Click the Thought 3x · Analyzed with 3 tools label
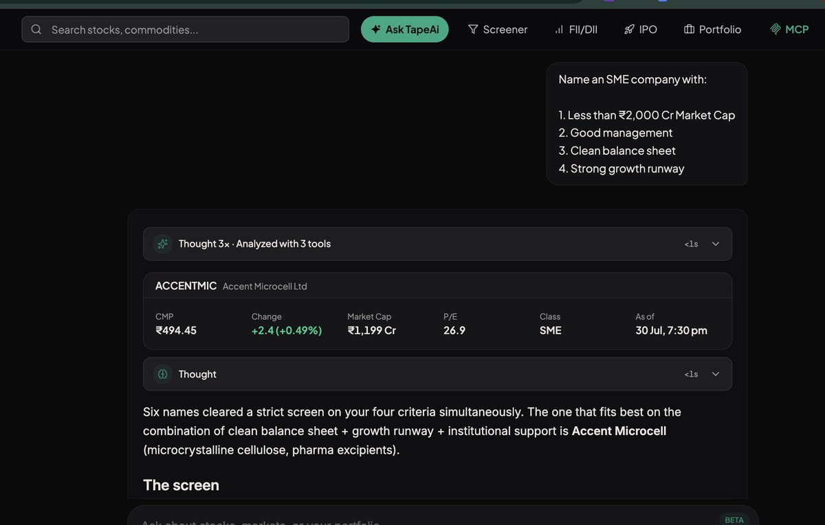This screenshot has height=525, width=825. (x=254, y=244)
